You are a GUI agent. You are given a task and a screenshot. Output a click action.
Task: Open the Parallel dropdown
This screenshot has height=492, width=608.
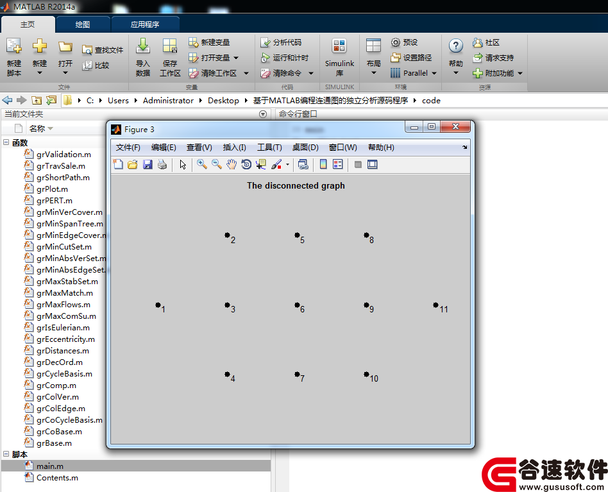[434, 73]
